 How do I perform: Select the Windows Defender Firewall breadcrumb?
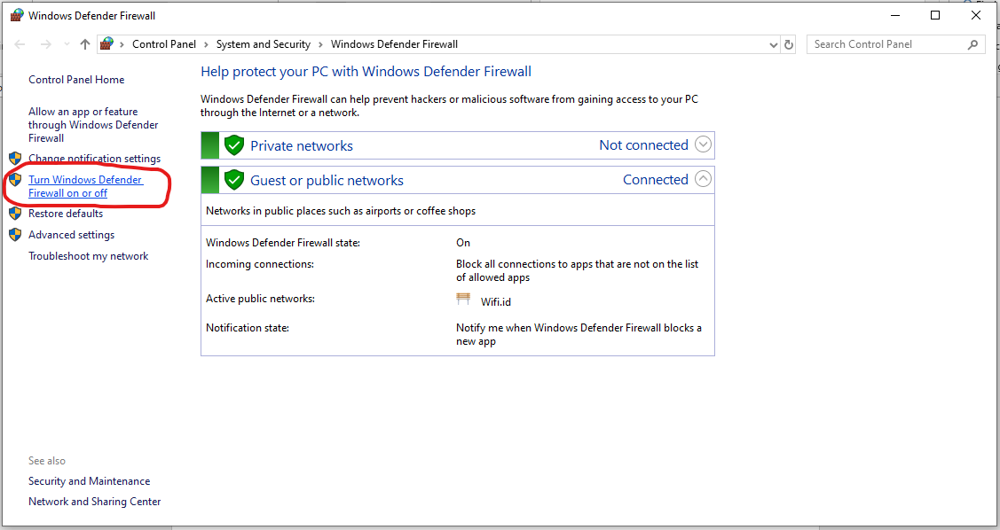pos(394,44)
